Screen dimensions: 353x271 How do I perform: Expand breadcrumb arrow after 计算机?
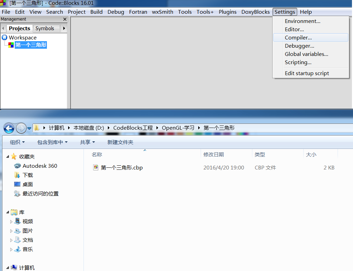pos(69,128)
